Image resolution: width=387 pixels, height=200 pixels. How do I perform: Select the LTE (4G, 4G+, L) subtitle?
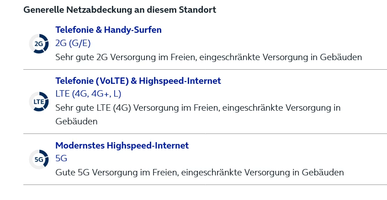click(x=88, y=94)
